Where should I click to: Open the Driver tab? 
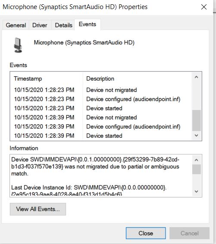coord(40,25)
